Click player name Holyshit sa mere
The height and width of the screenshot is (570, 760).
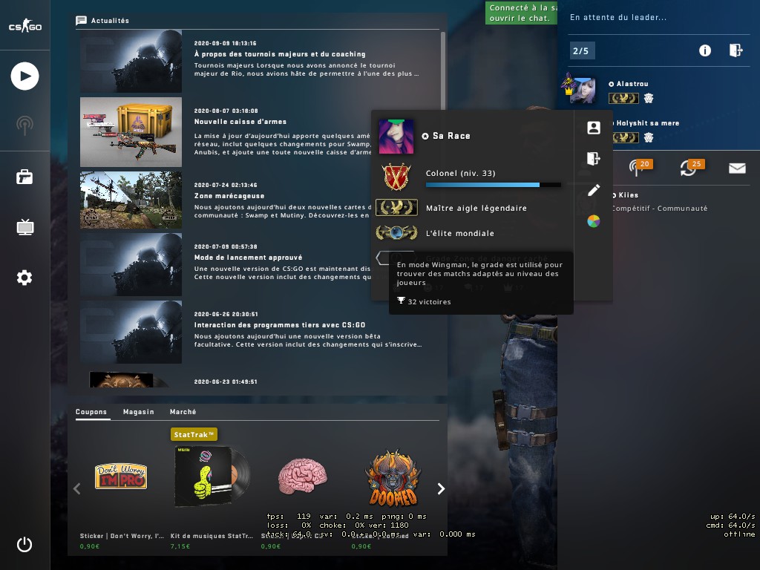tap(647, 123)
